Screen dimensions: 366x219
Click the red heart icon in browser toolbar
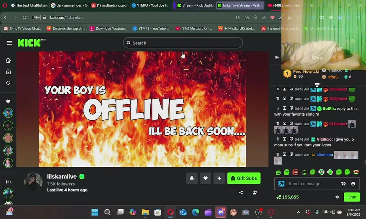click(272, 17)
